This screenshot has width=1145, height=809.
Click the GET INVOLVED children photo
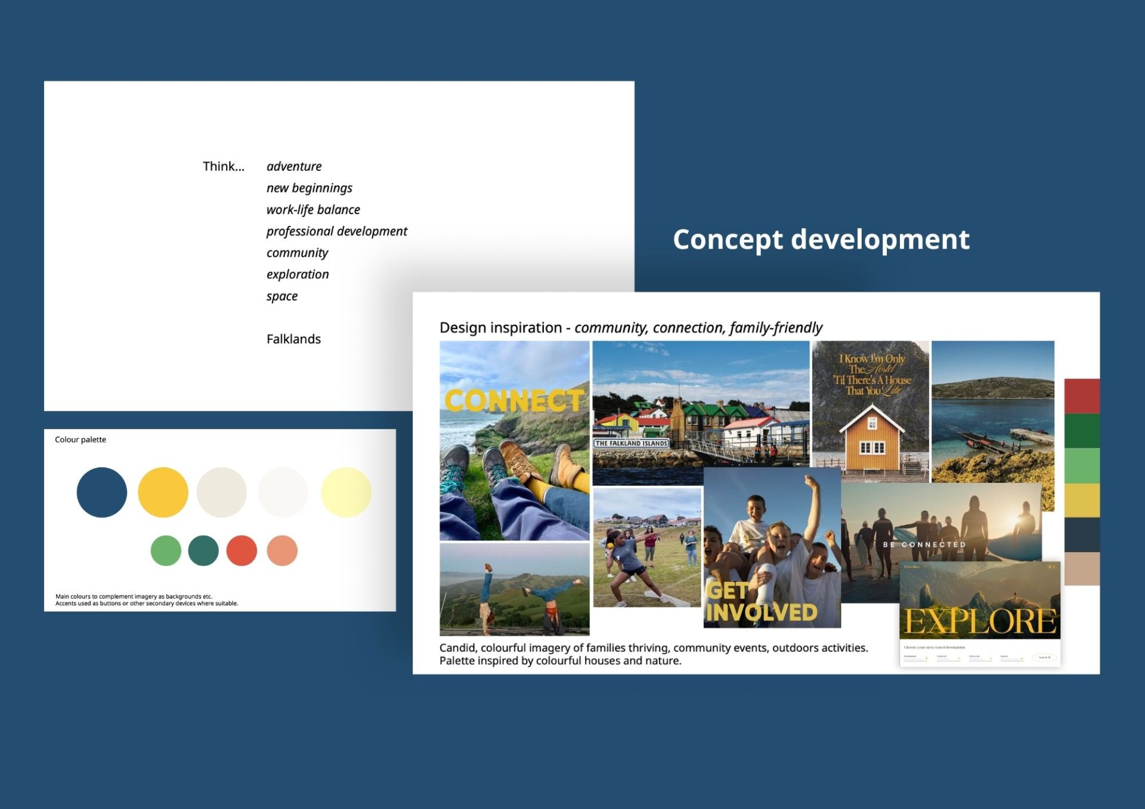click(772, 547)
